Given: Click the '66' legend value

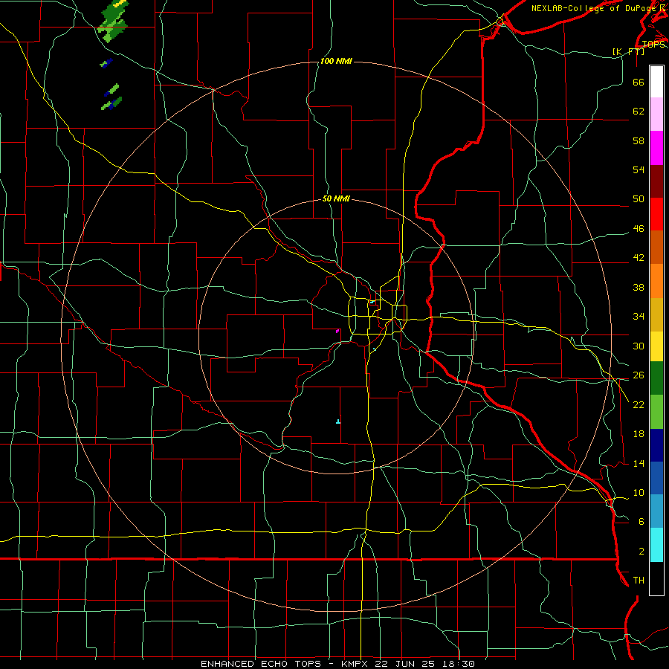Looking at the screenshot, I should 639,83.
